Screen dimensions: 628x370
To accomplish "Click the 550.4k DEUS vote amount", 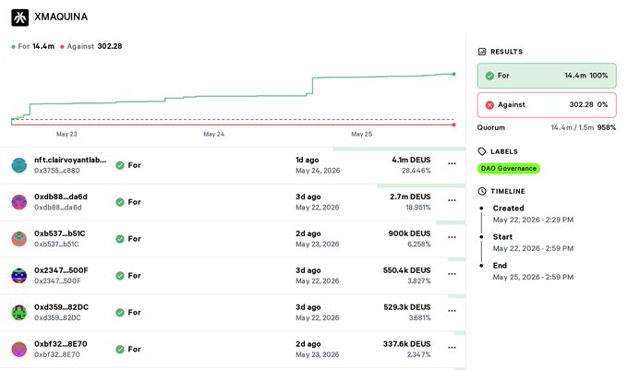I will click(406, 270).
